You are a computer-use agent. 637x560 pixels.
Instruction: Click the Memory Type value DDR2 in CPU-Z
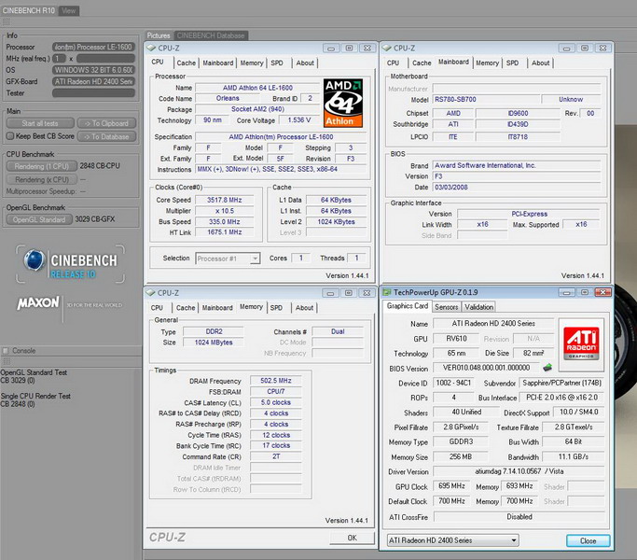coord(214,331)
